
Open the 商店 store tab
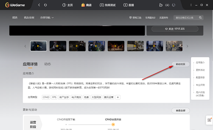pos(86,5)
